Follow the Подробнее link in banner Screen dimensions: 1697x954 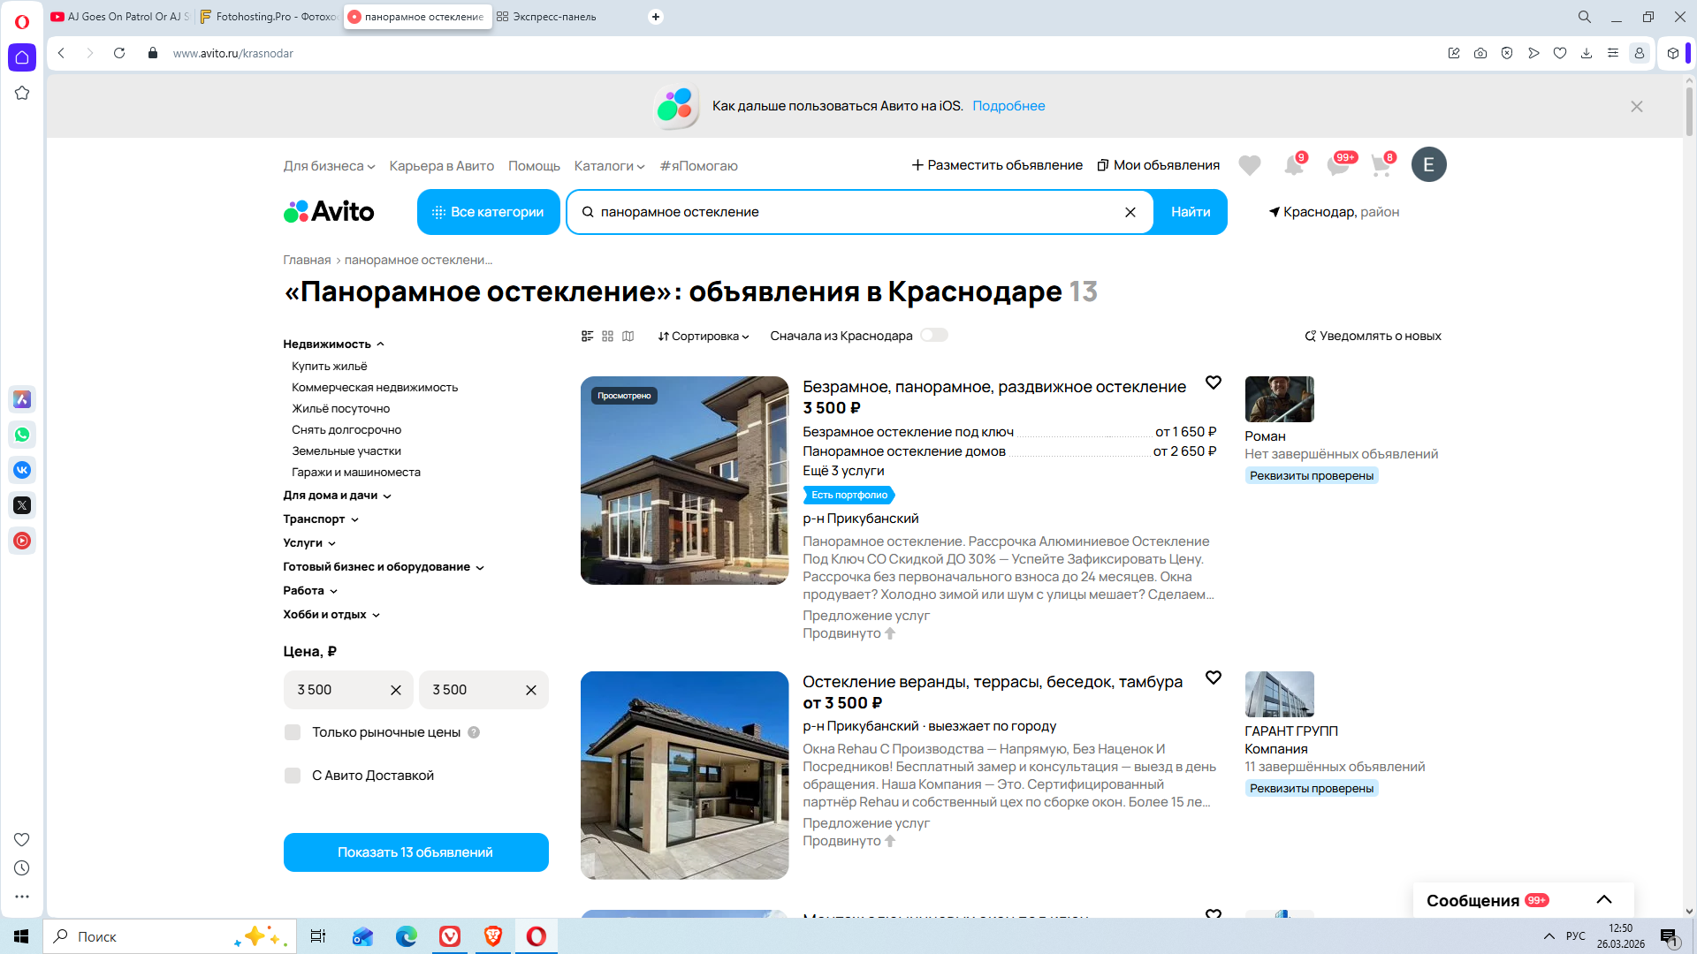click(1008, 106)
